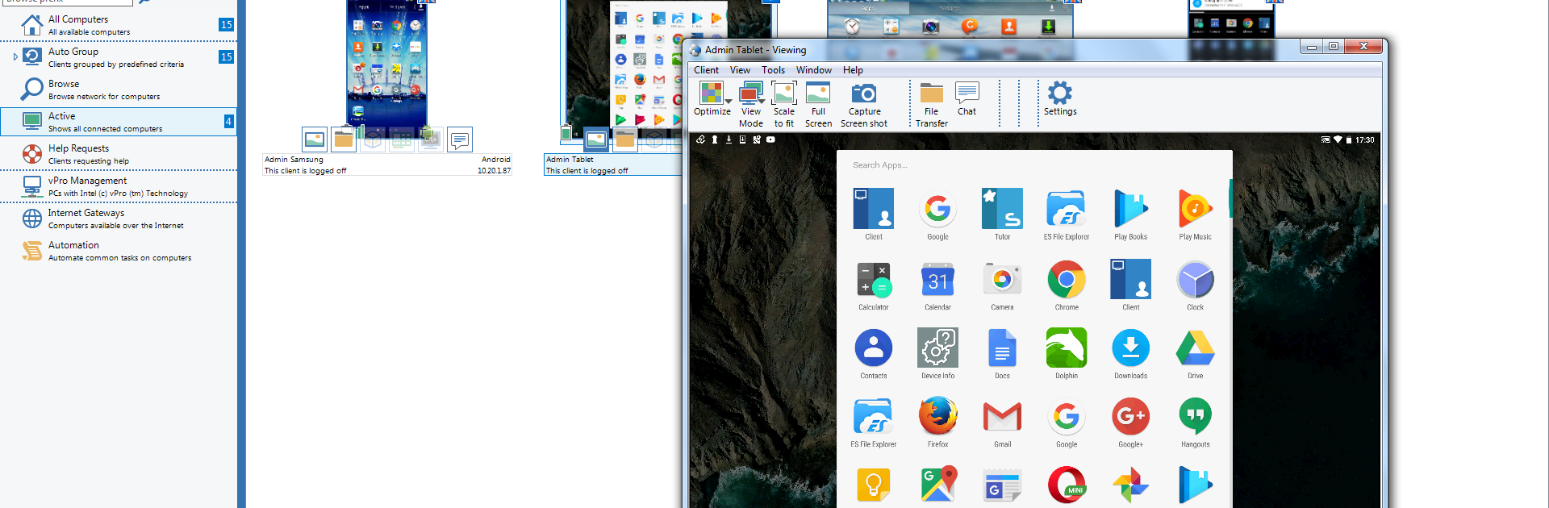Screen dimensions: 1549x508
Task: Open the Keep lightbulb app
Action: click(874, 485)
